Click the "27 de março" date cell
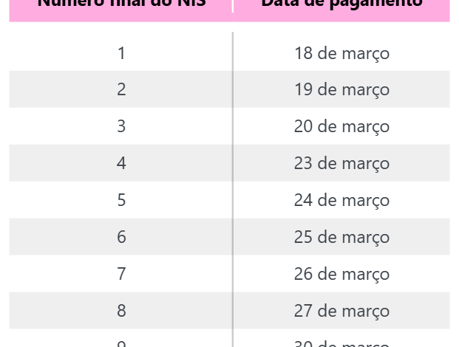459x347 pixels. click(341, 311)
